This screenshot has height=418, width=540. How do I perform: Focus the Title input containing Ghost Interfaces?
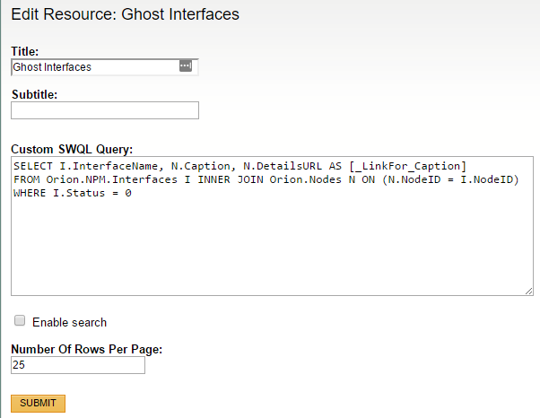[x=94, y=66]
